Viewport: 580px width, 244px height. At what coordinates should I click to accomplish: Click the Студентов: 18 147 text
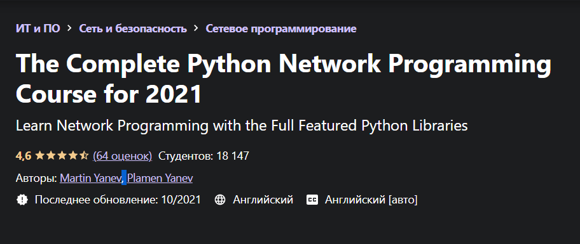204,156
